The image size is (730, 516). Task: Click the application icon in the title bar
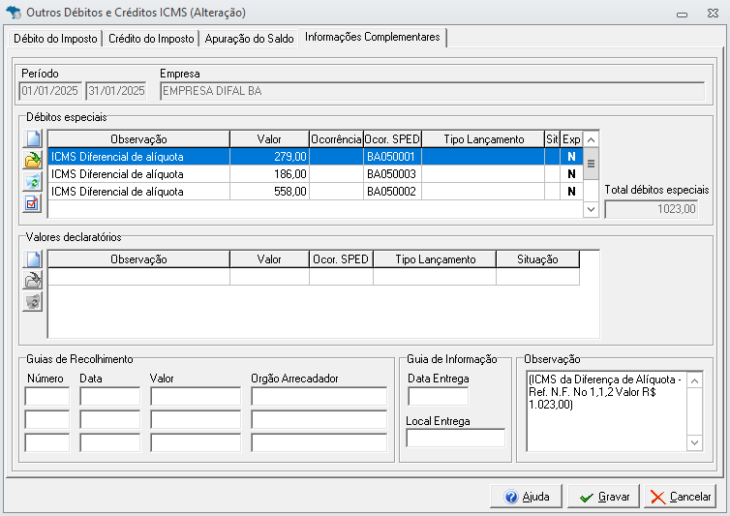click(x=15, y=13)
